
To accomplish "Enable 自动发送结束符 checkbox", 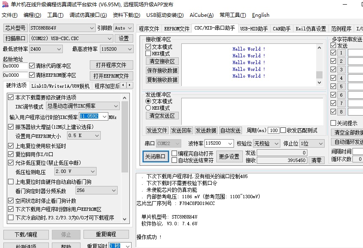I will tap(174, 160).
